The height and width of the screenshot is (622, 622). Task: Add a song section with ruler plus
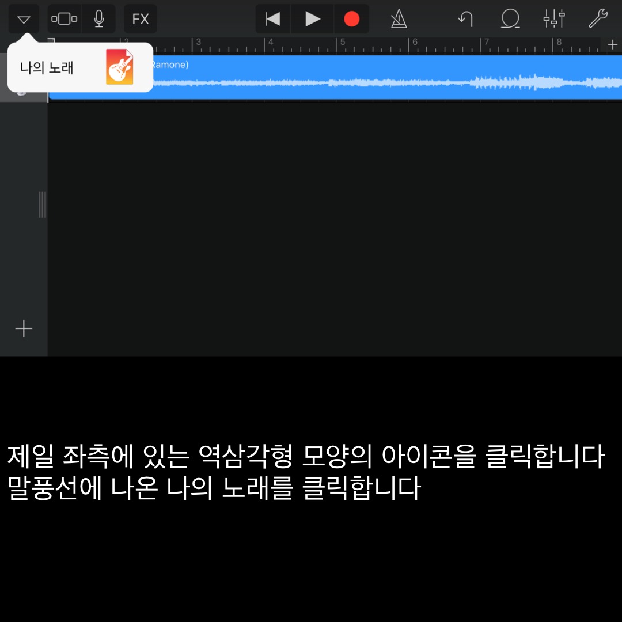click(x=612, y=44)
